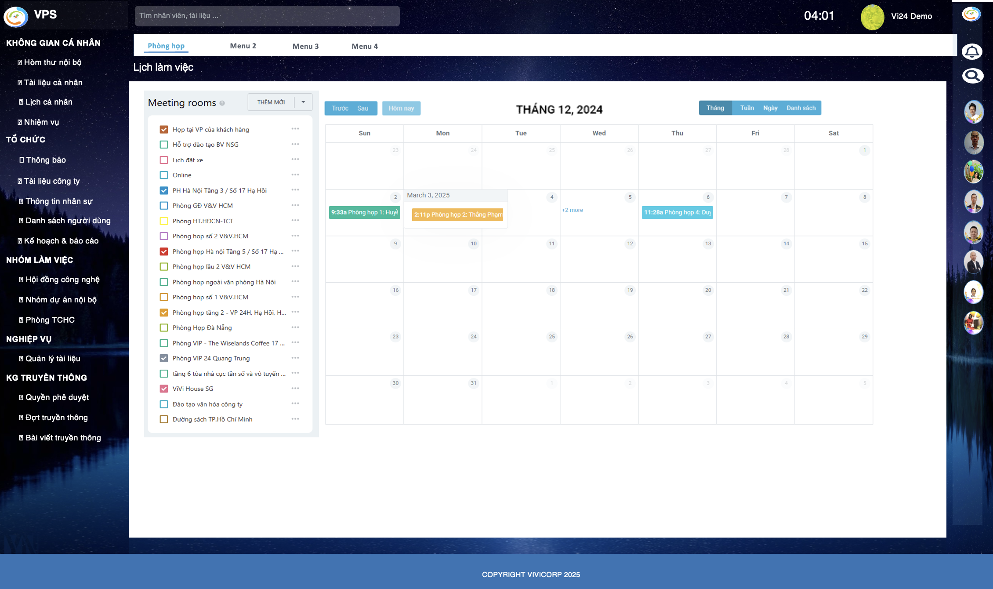Screen dimensions: 993x589
Task: Open options dots for Phòng họp số 2 V&V.HCM
Action: pos(295,236)
